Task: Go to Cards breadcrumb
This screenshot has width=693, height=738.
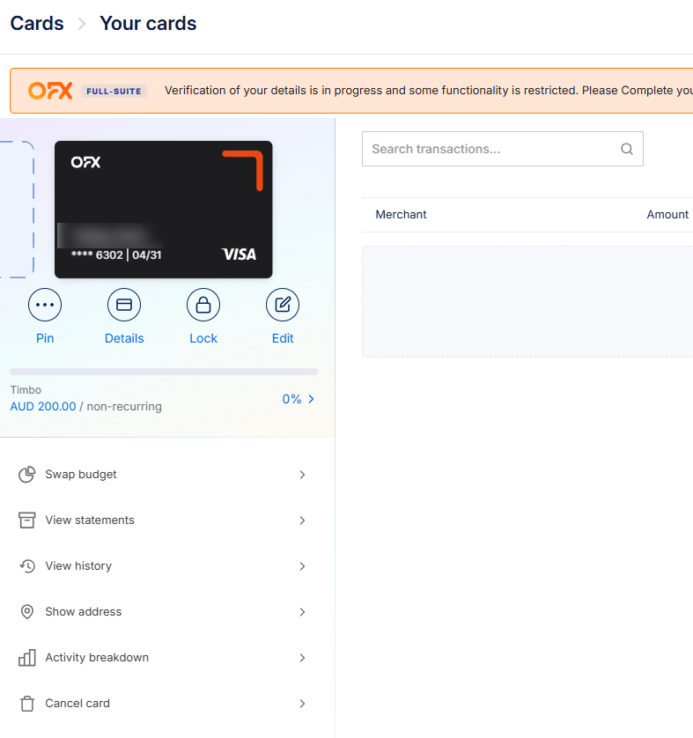Action: [37, 24]
